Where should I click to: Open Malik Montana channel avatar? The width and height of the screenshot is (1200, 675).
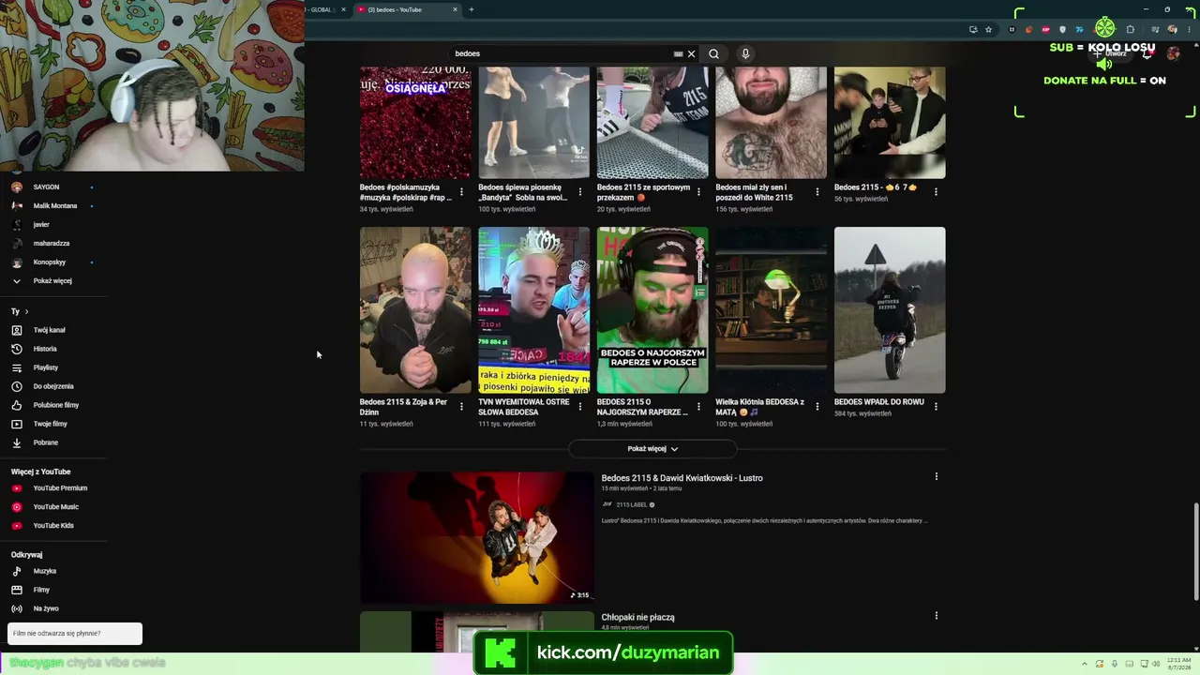pyautogui.click(x=17, y=206)
